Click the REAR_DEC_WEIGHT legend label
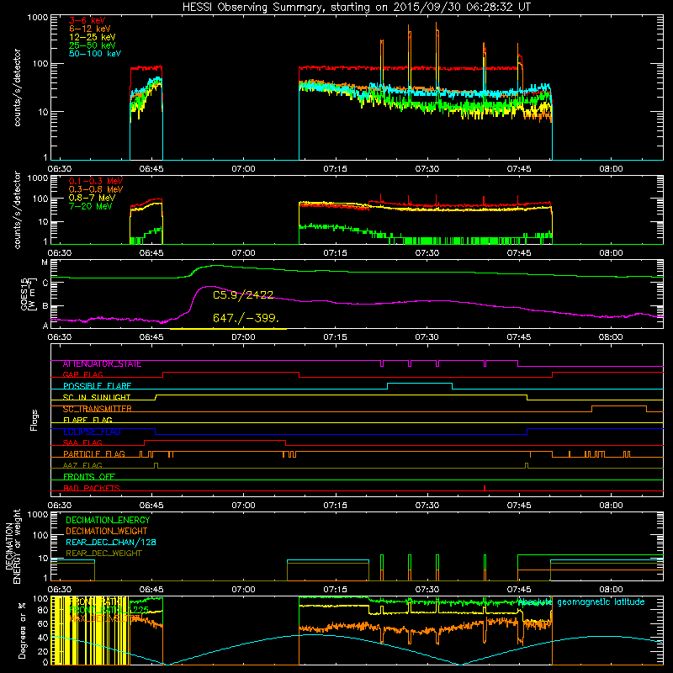673x673 pixels. click(x=103, y=554)
